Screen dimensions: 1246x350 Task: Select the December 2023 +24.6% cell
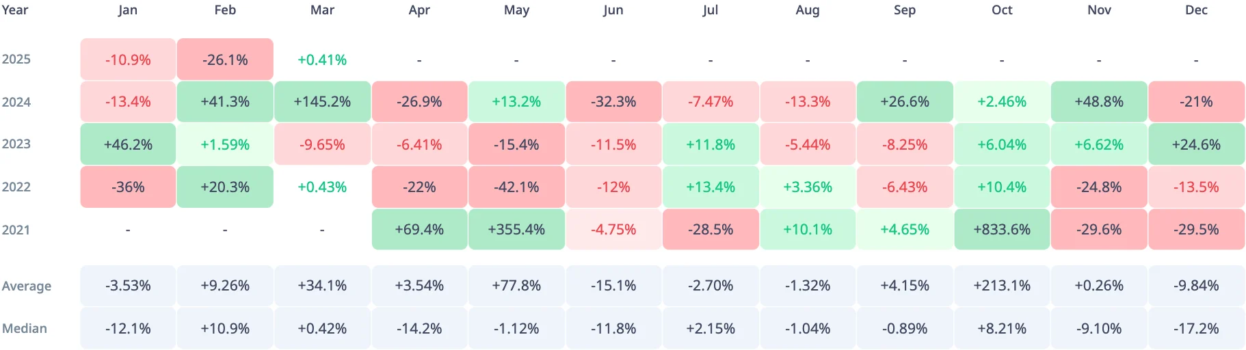1196,145
